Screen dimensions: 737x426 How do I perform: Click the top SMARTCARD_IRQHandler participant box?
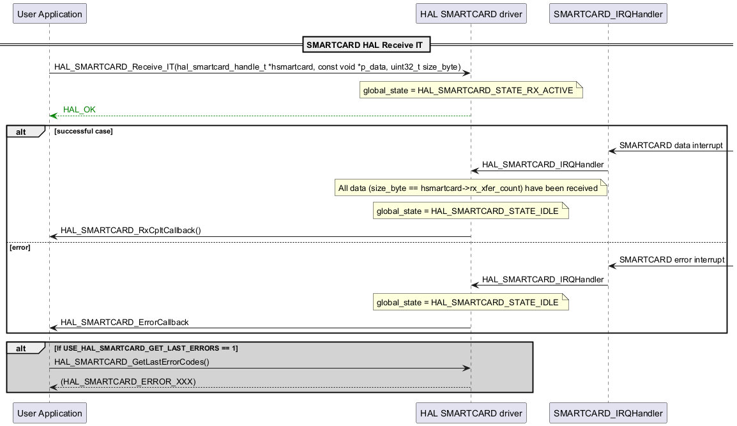[608, 13]
